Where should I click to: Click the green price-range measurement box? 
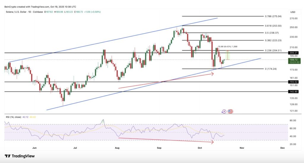coord(228,55)
